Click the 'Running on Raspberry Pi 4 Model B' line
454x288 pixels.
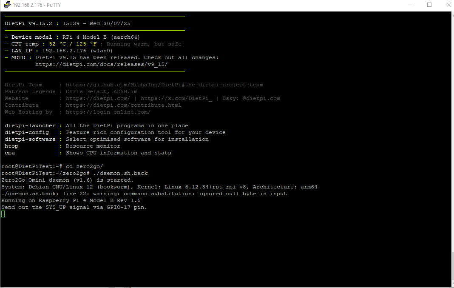(x=71, y=200)
